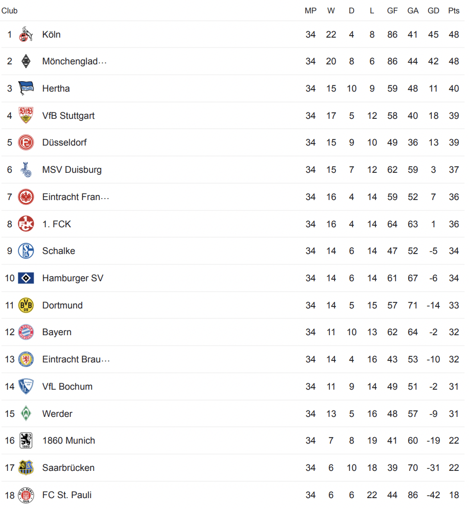Open the VfL Bochum team link

click(x=67, y=387)
